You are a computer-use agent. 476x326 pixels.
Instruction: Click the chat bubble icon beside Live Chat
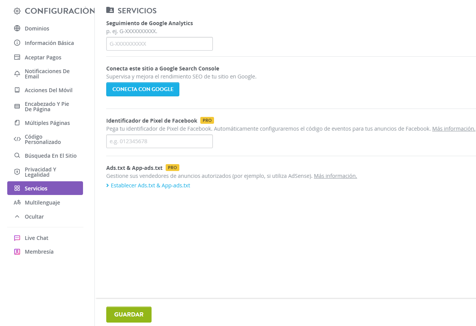[x=17, y=238]
